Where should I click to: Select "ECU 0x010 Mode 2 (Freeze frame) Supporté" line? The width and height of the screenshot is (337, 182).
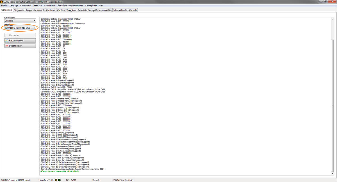[x=59, y=98]
